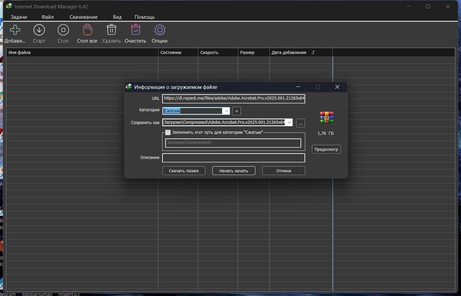Click the Категория label in the dialog
This screenshot has width=461, height=296.
point(149,110)
